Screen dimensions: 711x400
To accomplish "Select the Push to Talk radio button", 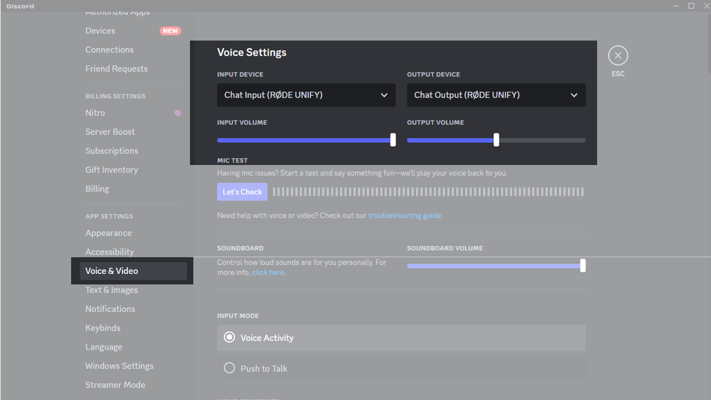I will pyautogui.click(x=229, y=368).
